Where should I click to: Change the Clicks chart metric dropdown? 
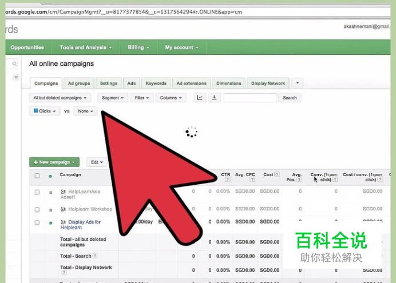pos(45,111)
